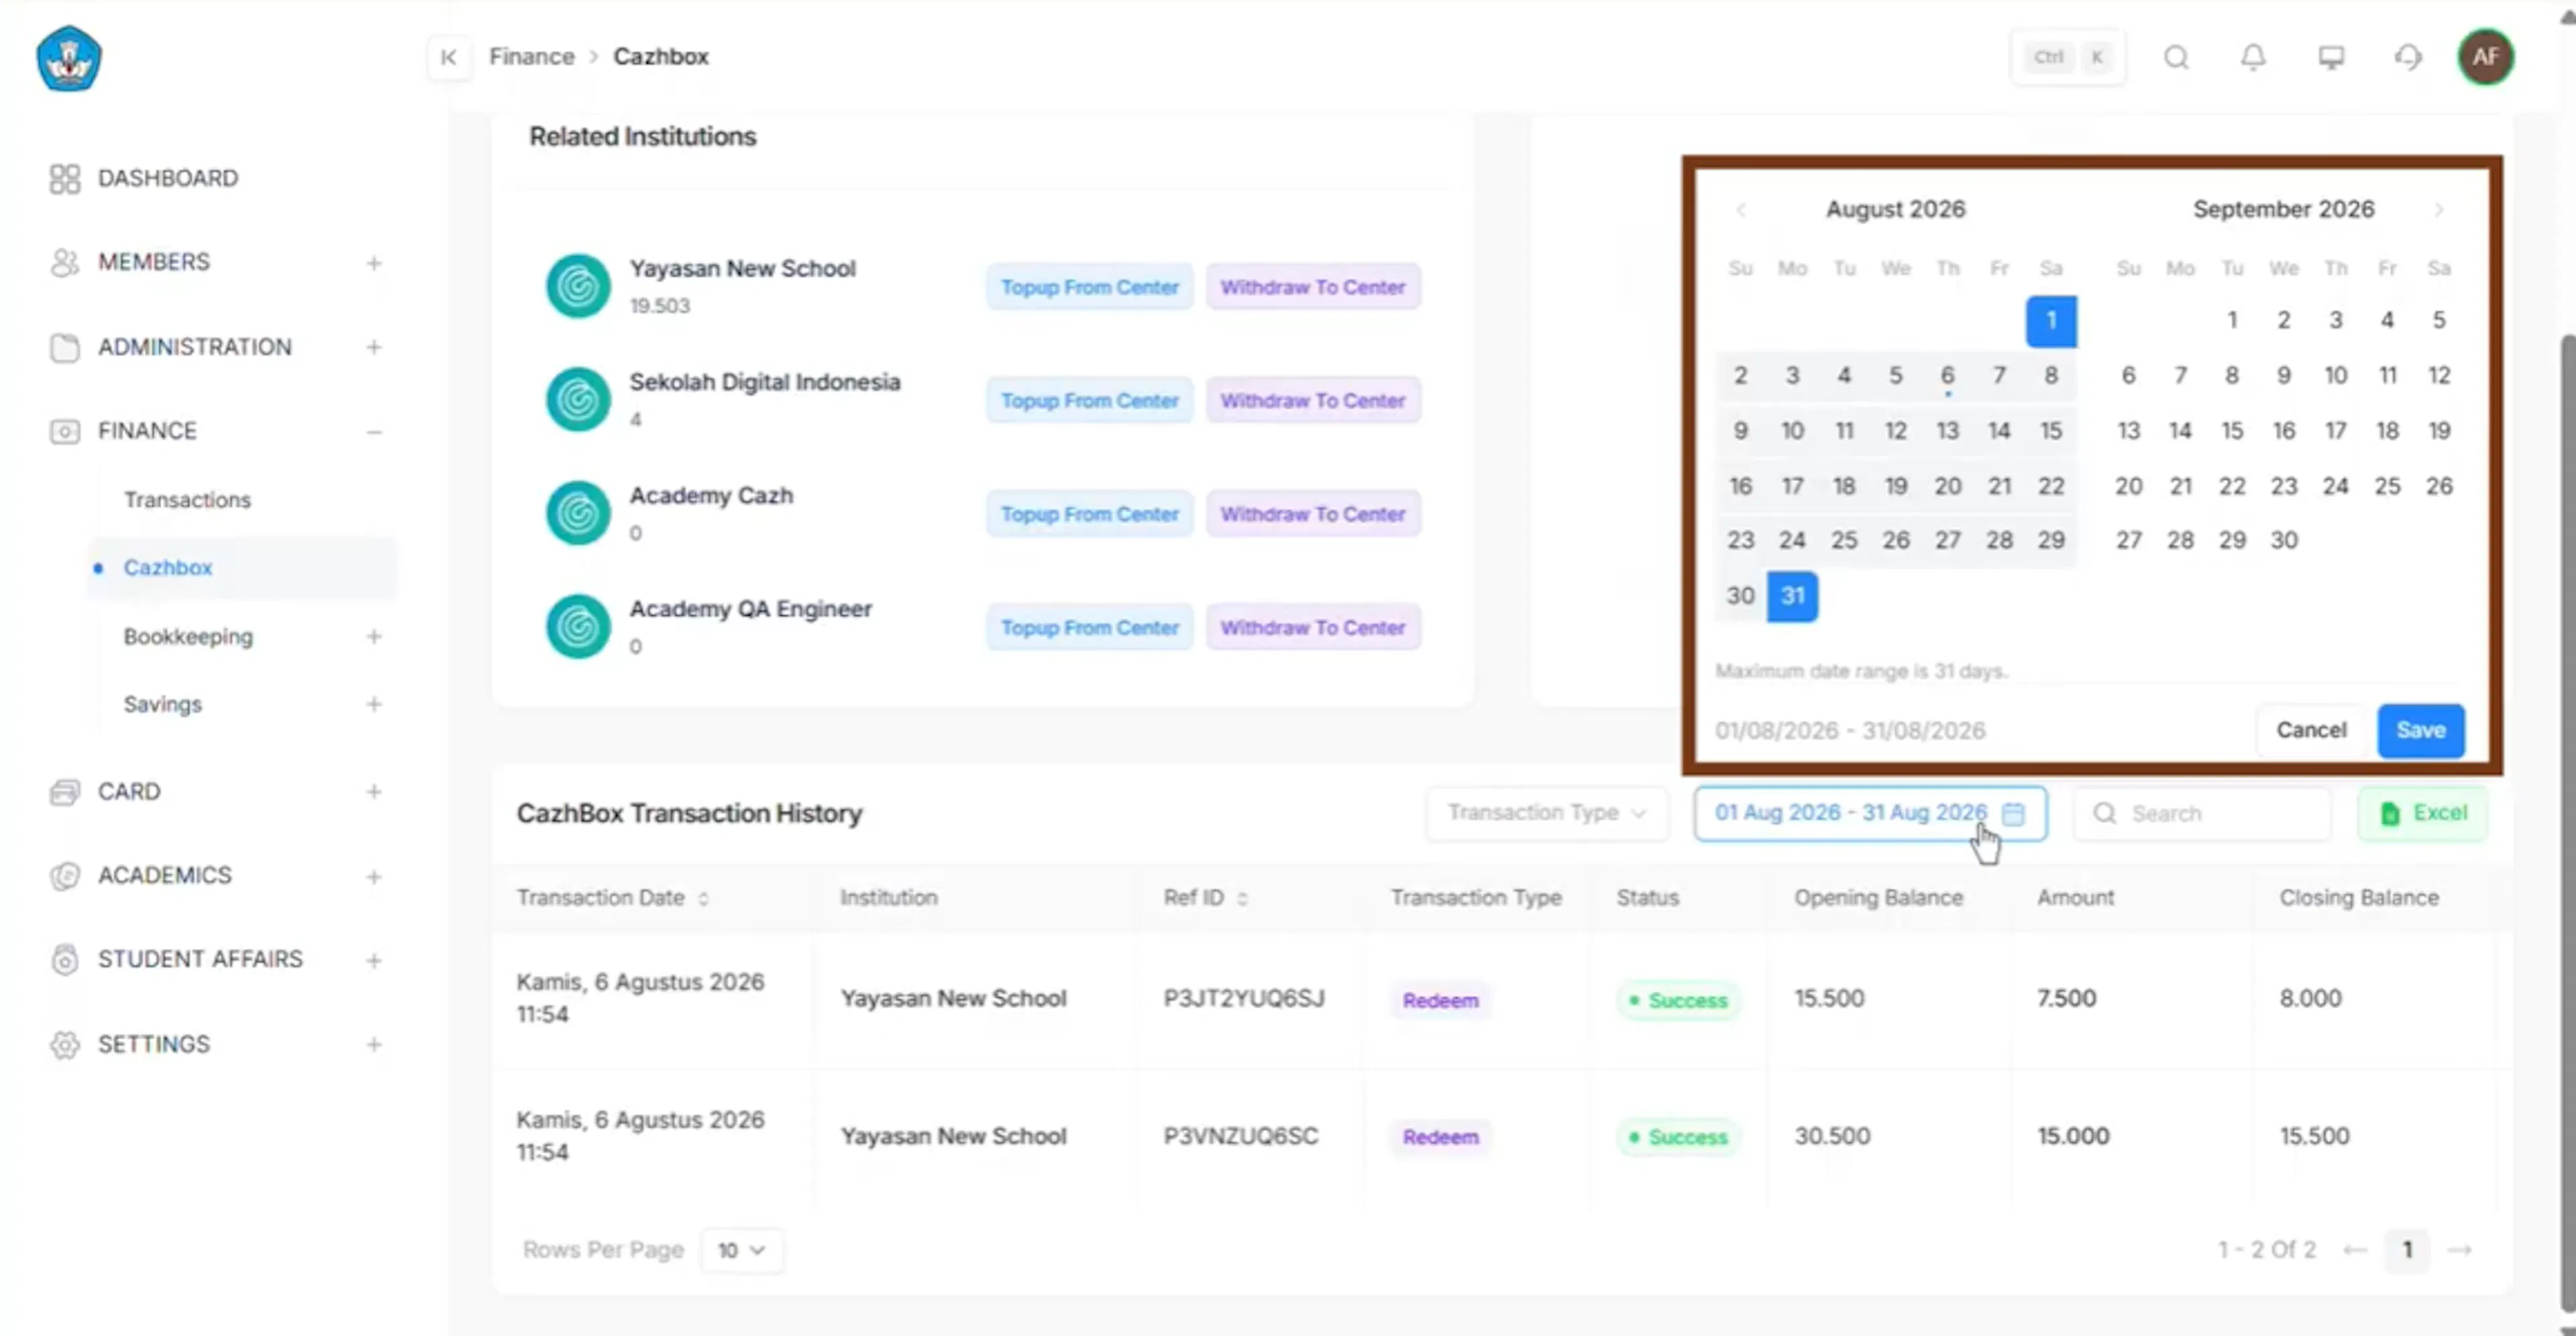
Task: Click the app logo in the sidebar
Action: coord(68,58)
